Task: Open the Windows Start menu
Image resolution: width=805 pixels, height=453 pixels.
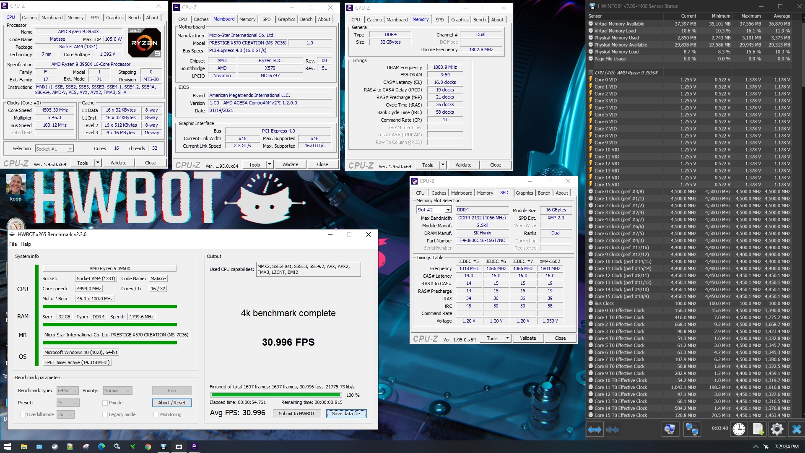Action: click(x=7, y=447)
